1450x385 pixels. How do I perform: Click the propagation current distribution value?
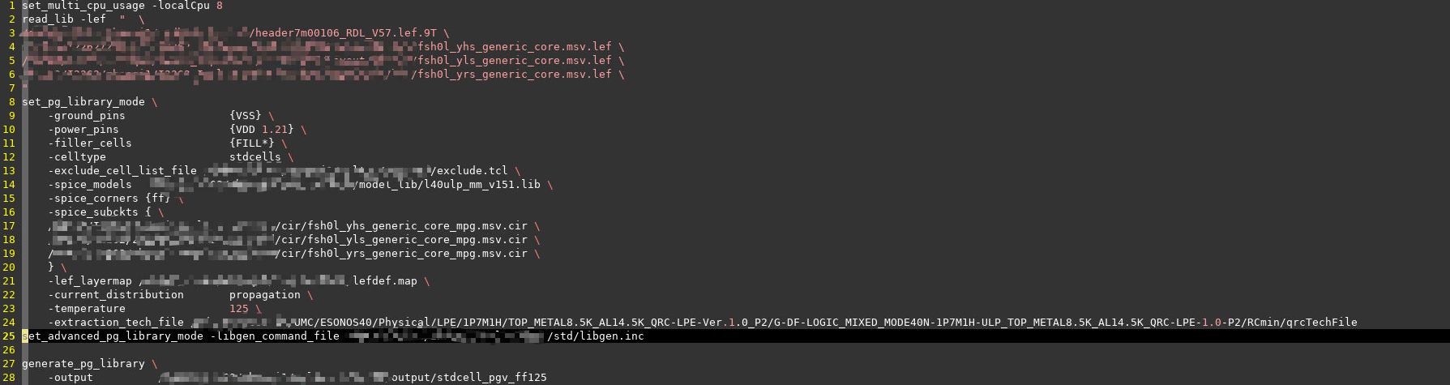pos(265,295)
